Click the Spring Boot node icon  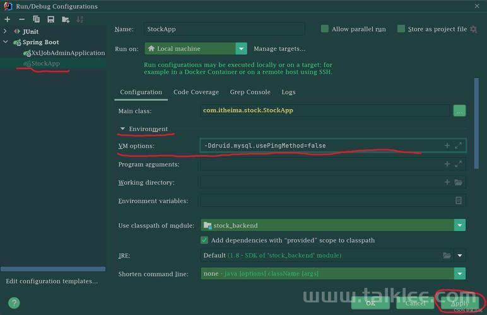[18, 42]
